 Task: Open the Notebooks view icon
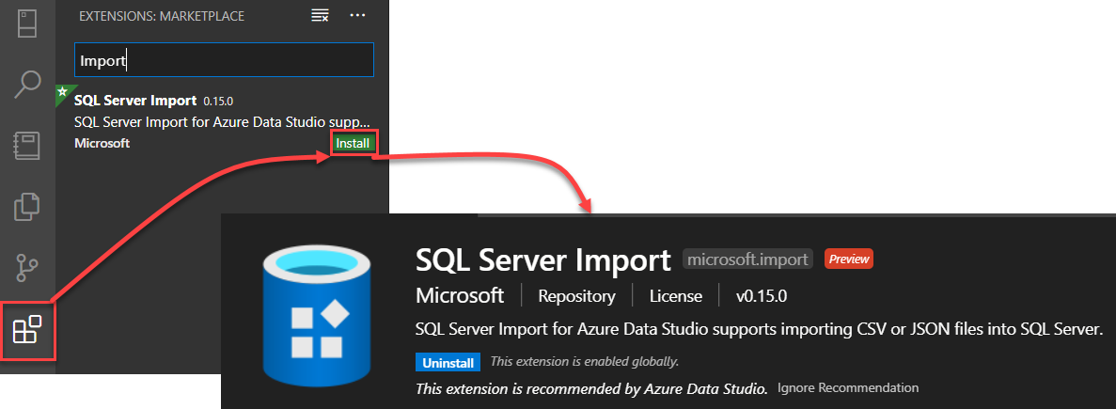tap(27, 146)
